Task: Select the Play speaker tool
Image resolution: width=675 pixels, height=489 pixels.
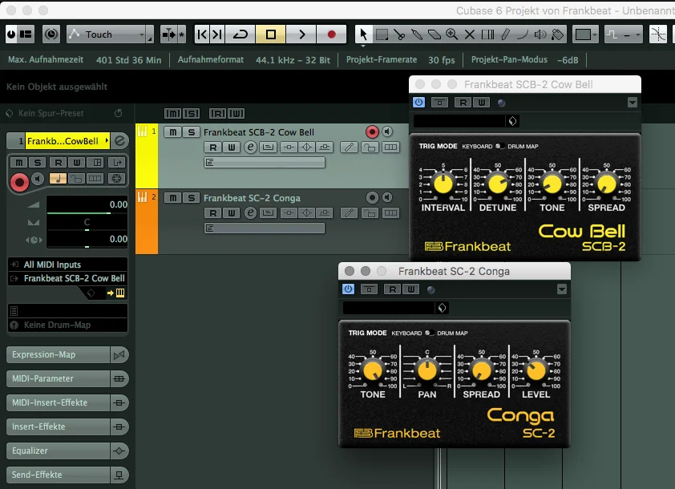Action: (540, 34)
